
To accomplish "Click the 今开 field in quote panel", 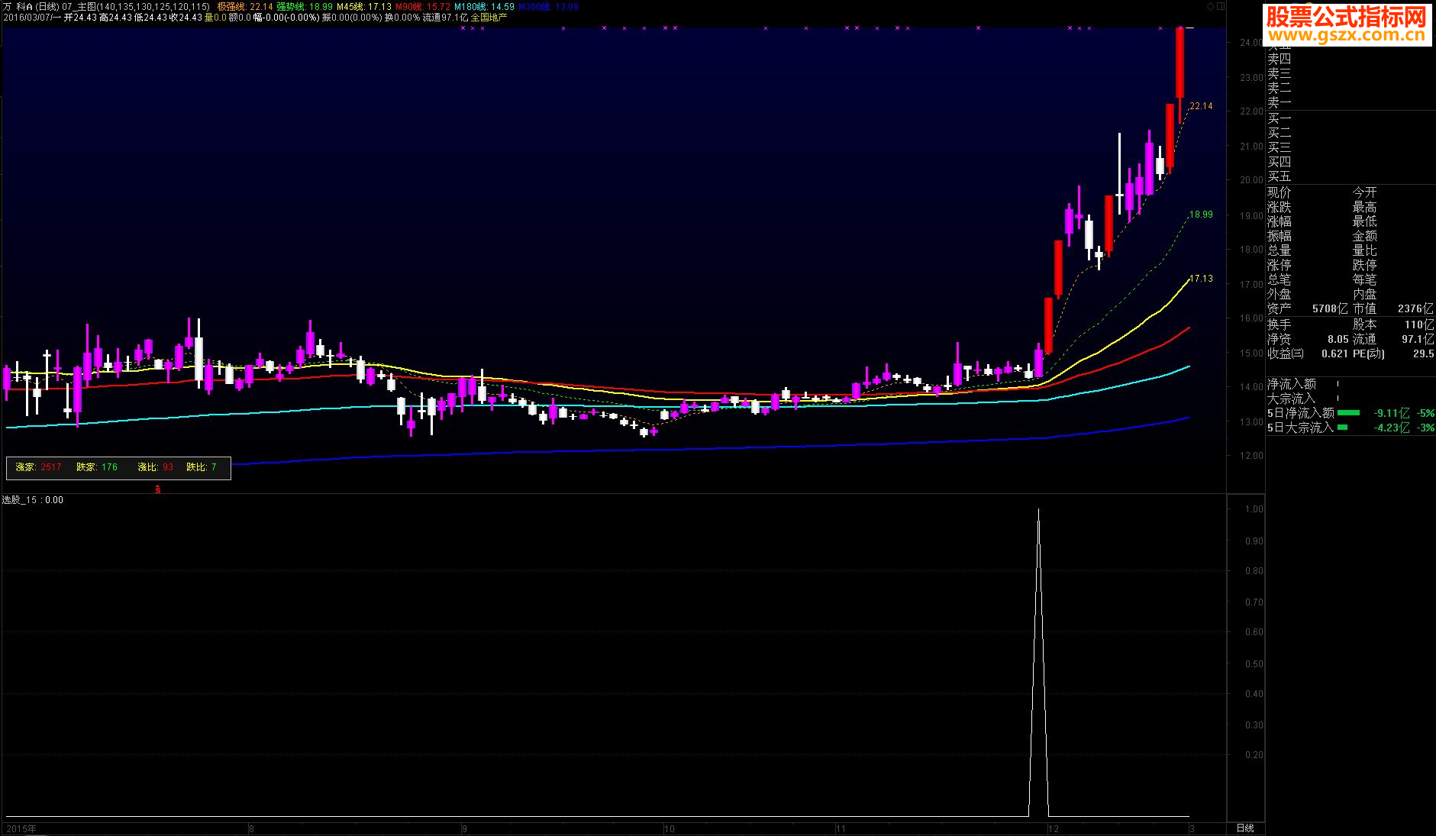I will (x=1364, y=192).
